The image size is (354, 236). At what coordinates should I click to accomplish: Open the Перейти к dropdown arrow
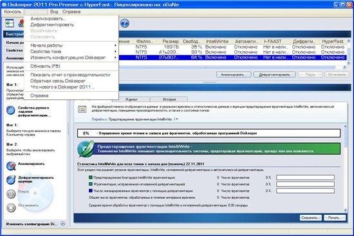click(x=177, y=119)
